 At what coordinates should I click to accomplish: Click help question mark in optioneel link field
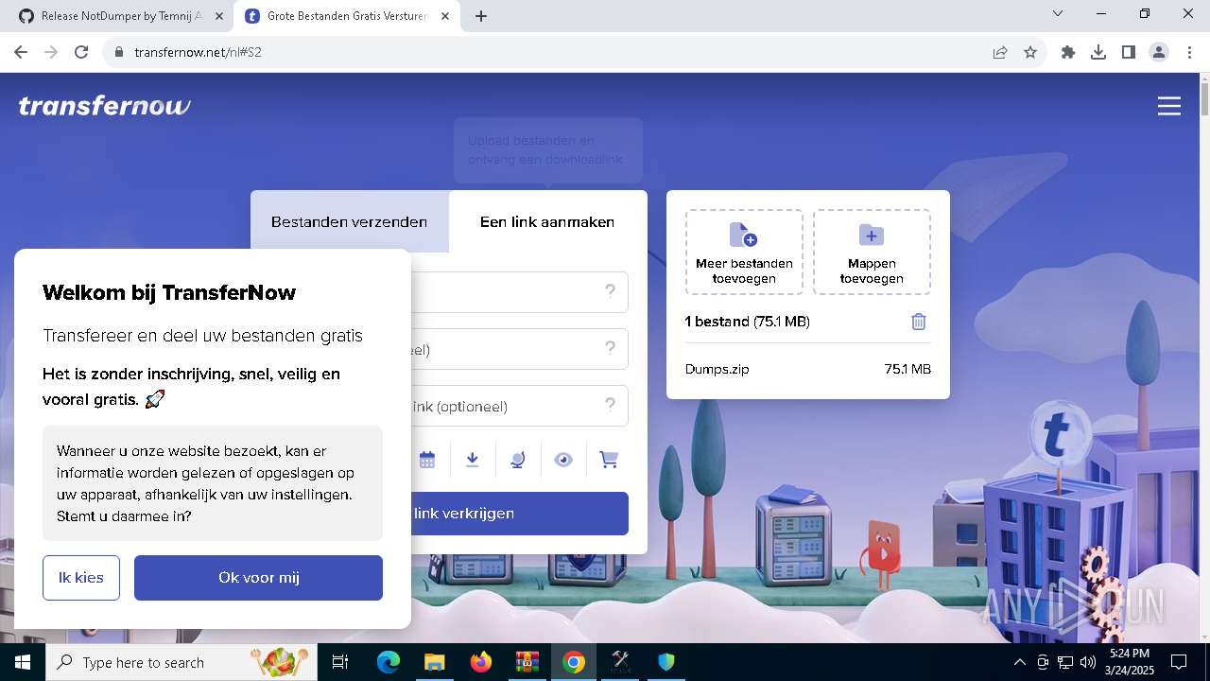click(611, 405)
